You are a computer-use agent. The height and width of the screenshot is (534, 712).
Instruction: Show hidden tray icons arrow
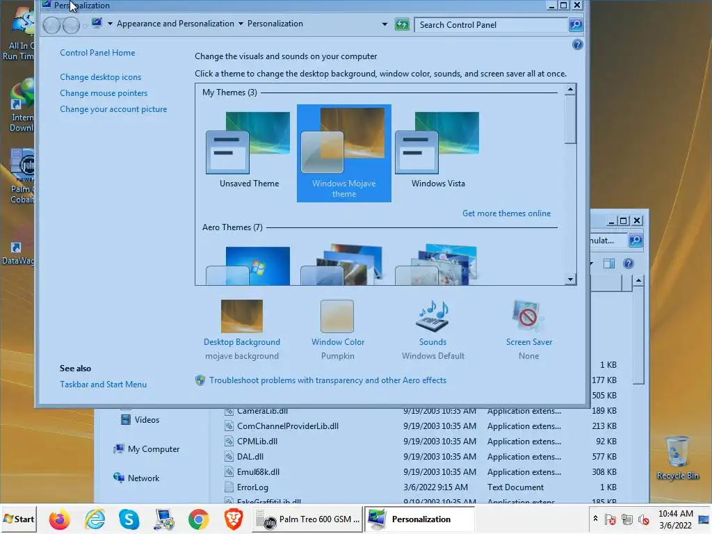(595, 519)
